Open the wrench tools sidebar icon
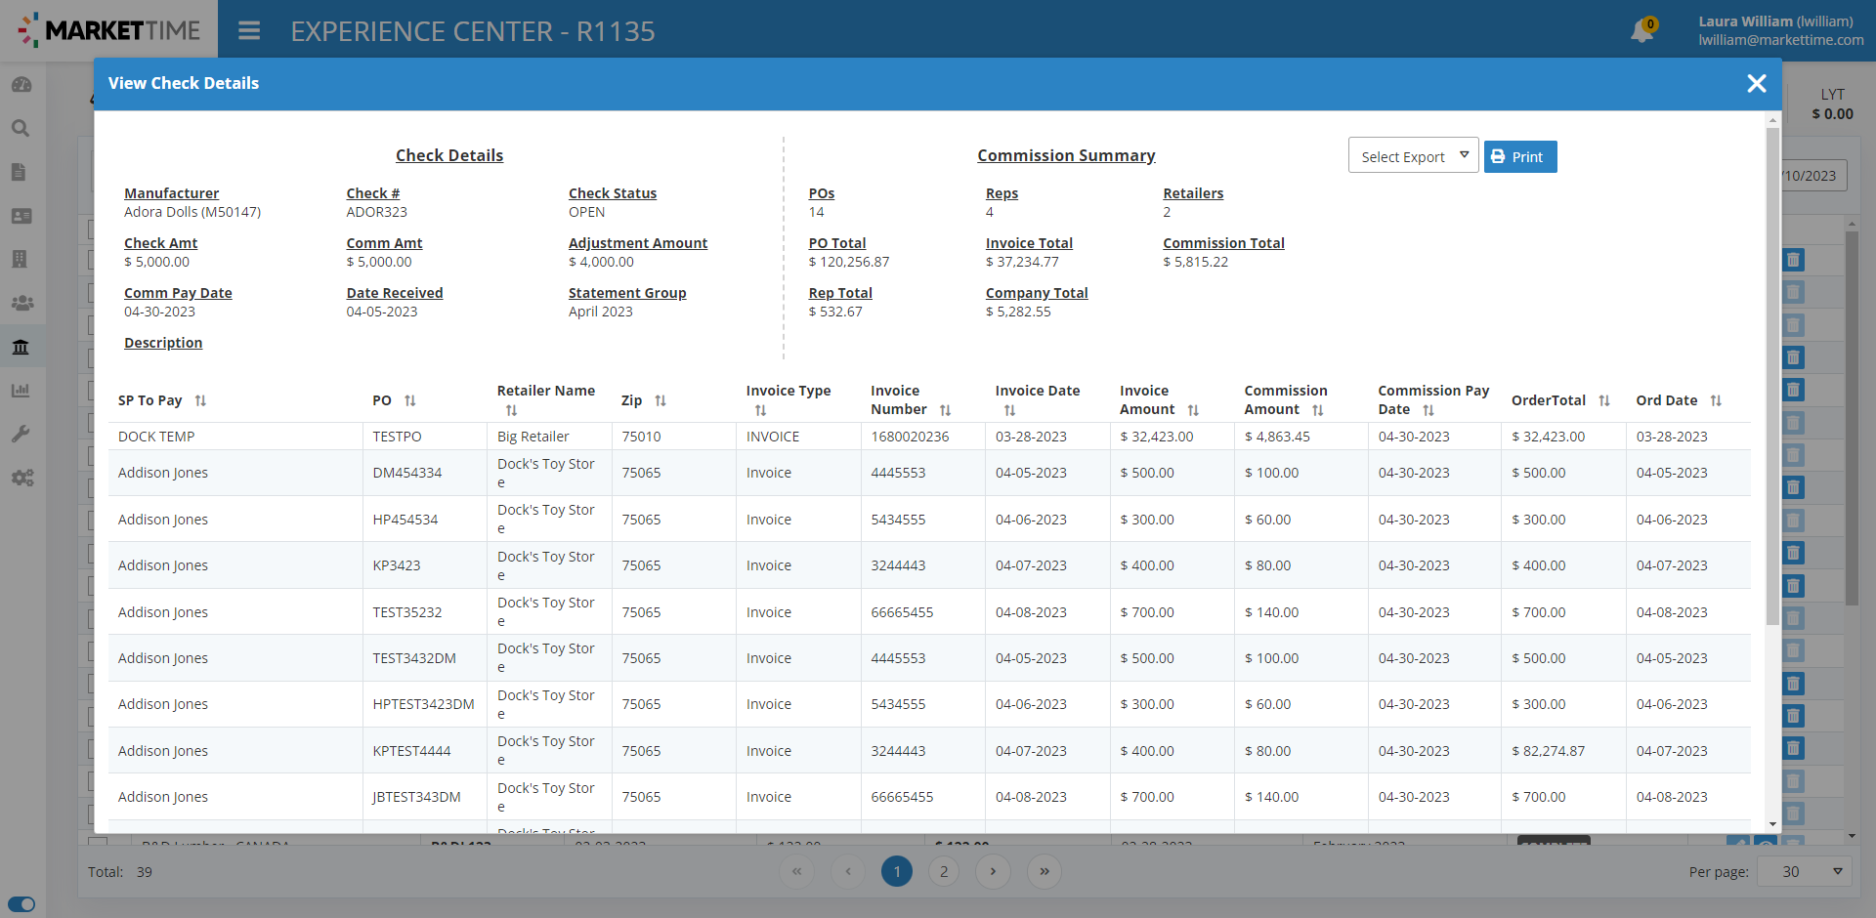This screenshot has height=918, width=1876. [21, 434]
